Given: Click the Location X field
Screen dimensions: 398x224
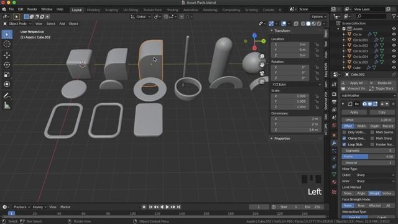Looking at the screenshot, I should pyautogui.click(x=290, y=44).
